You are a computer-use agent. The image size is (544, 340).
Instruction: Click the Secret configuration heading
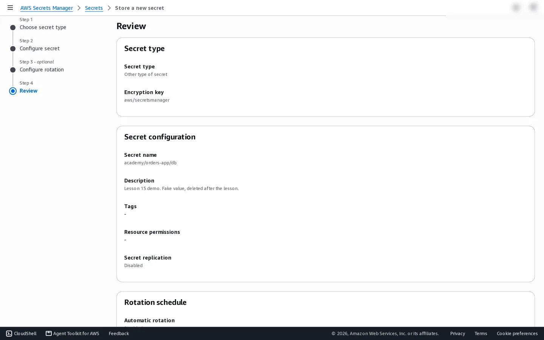tap(160, 137)
